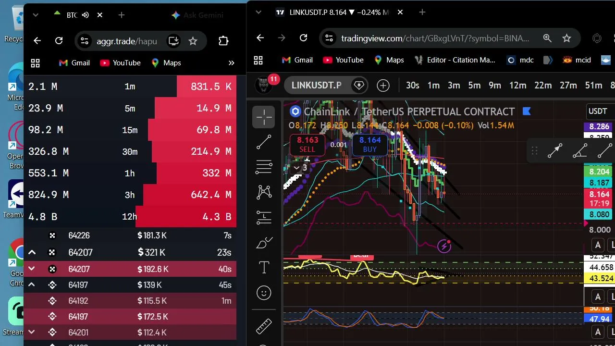Viewport: 615px width, 346px height.
Task: Click the 8.163 SELL button
Action: click(x=307, y=145)
